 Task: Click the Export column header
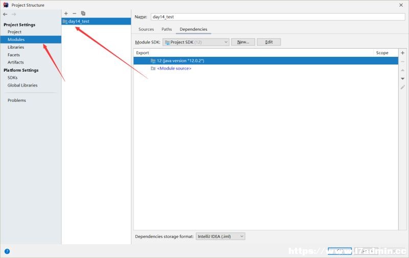coord(143,53)
